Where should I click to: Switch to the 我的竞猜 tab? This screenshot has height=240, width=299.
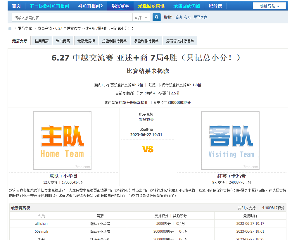[63, 41]
